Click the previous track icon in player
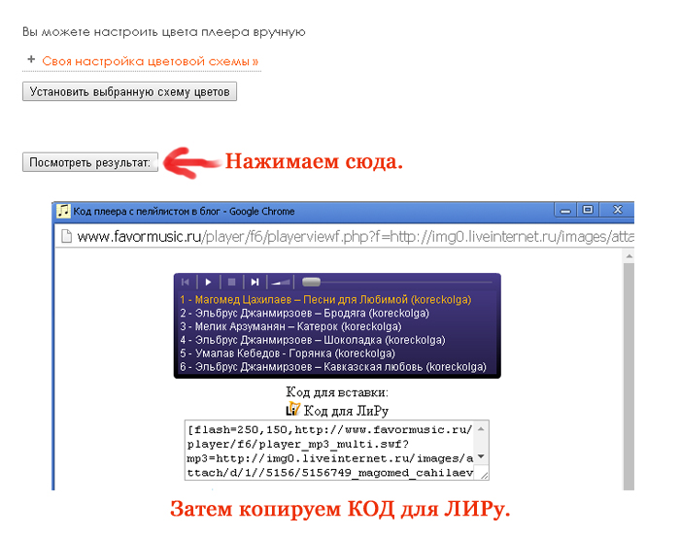Image resolution: width=680 pixels, height=537 pixels. click(186, 283)
